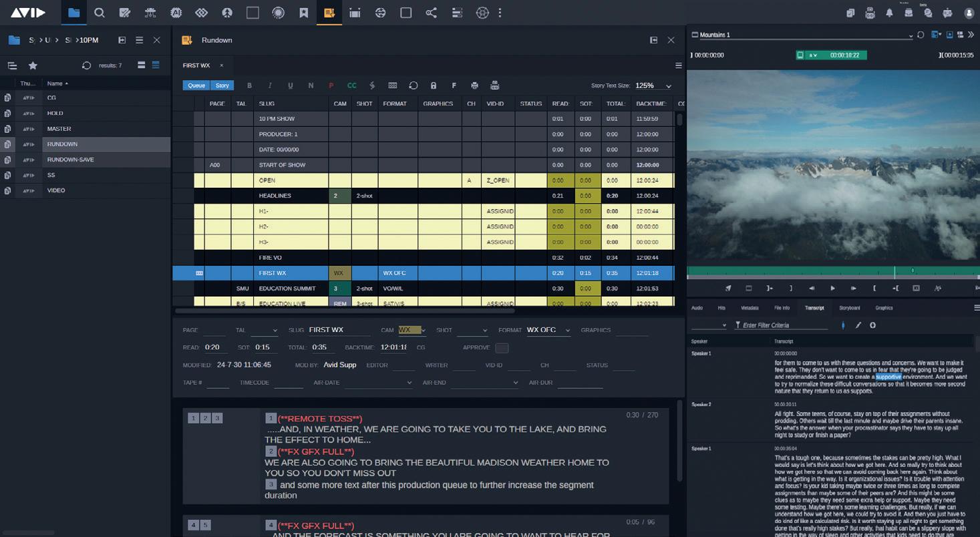Image resolution: width=980 pixels, height=537 pixels.
Task: Switch to the Story view toggle
Action: 222,85
